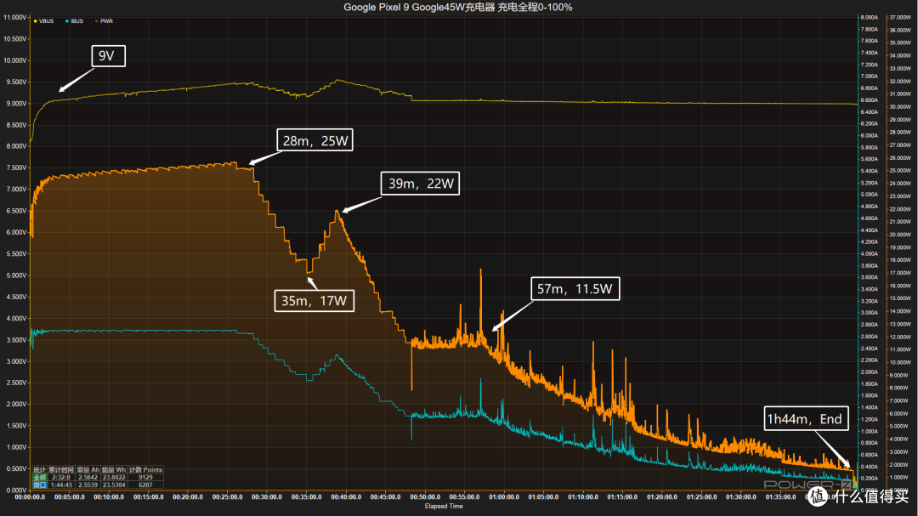Select the 6287 points count
The height and width of the screenshot is (516, 918).
tap(145, 485)
